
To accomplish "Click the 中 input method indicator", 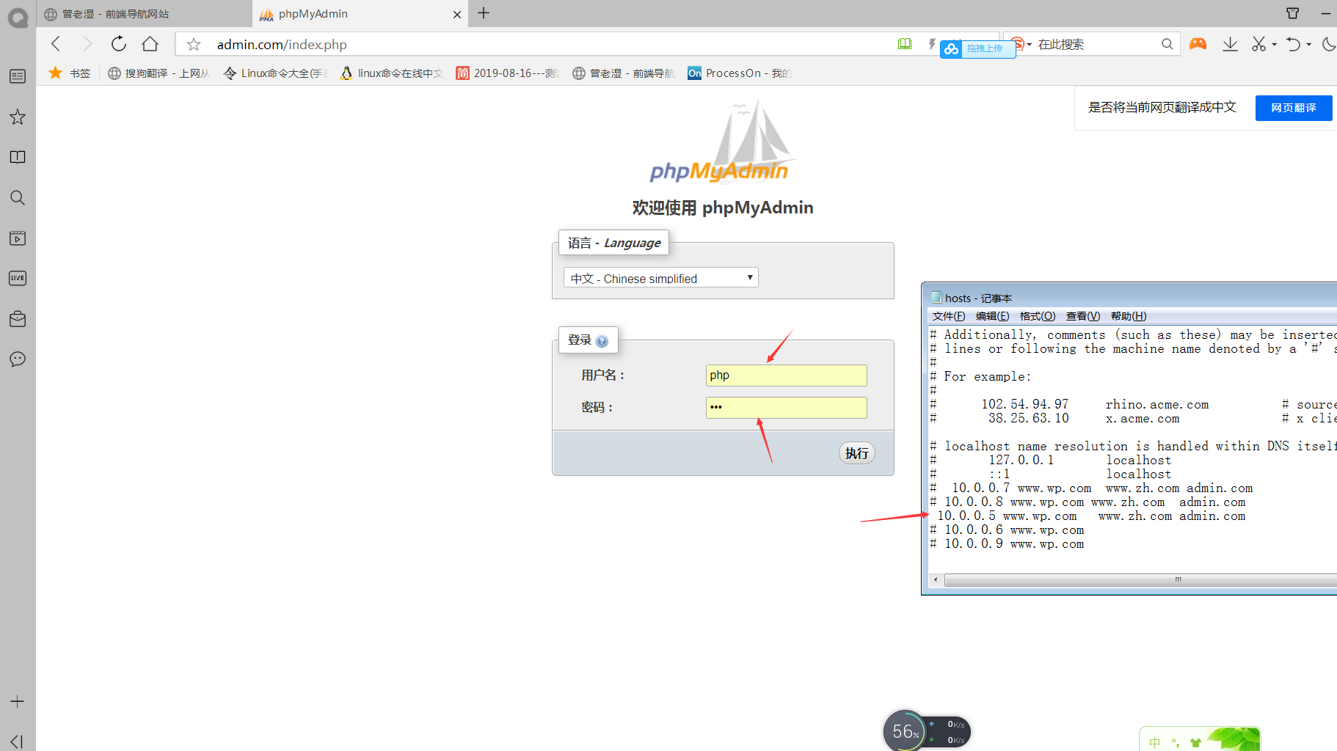I will tap(1155, 742).
